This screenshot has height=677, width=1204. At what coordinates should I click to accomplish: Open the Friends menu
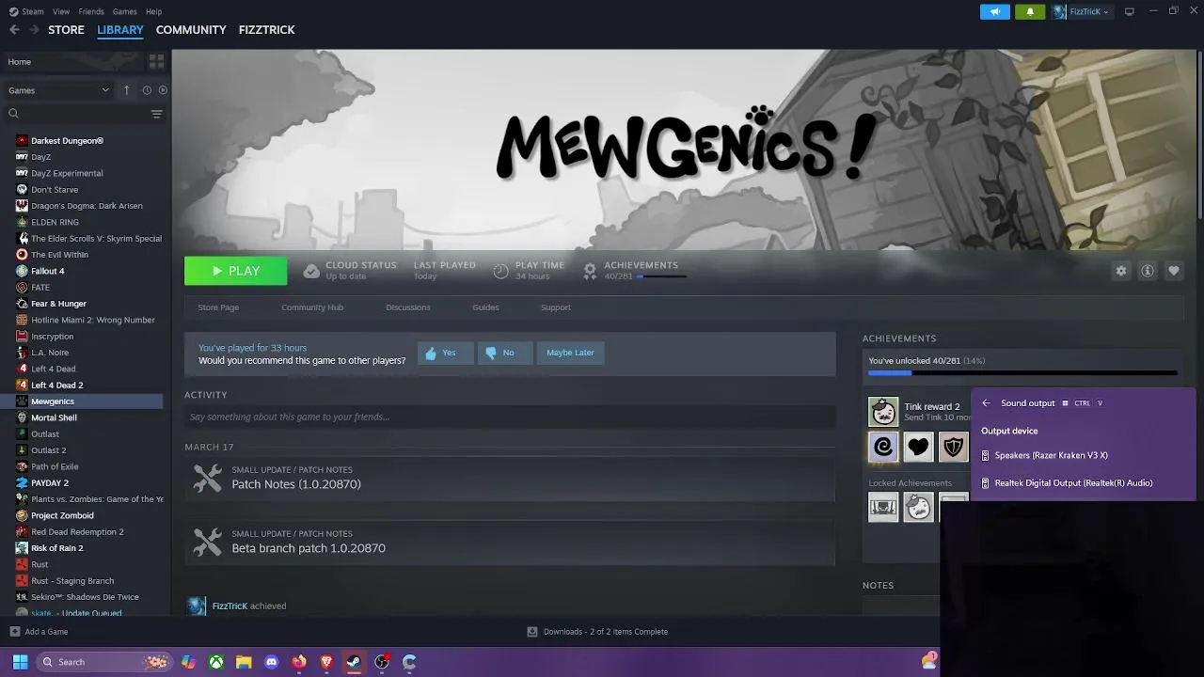click(91, 11)
